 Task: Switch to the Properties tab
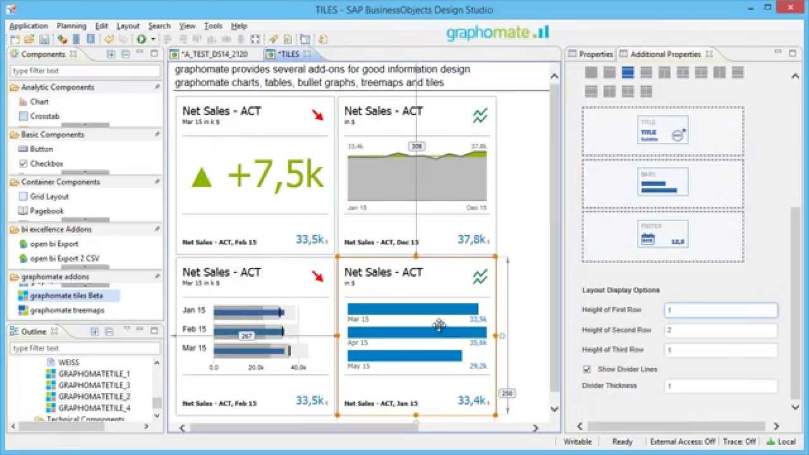coord(590,54)
